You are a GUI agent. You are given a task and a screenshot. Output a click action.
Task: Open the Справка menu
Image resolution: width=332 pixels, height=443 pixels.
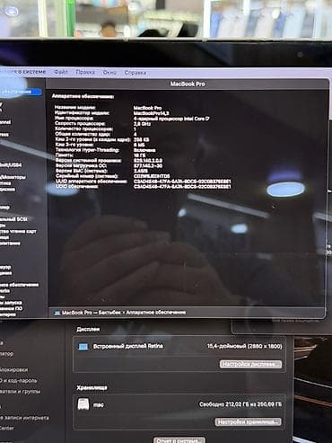pos(135,73)
